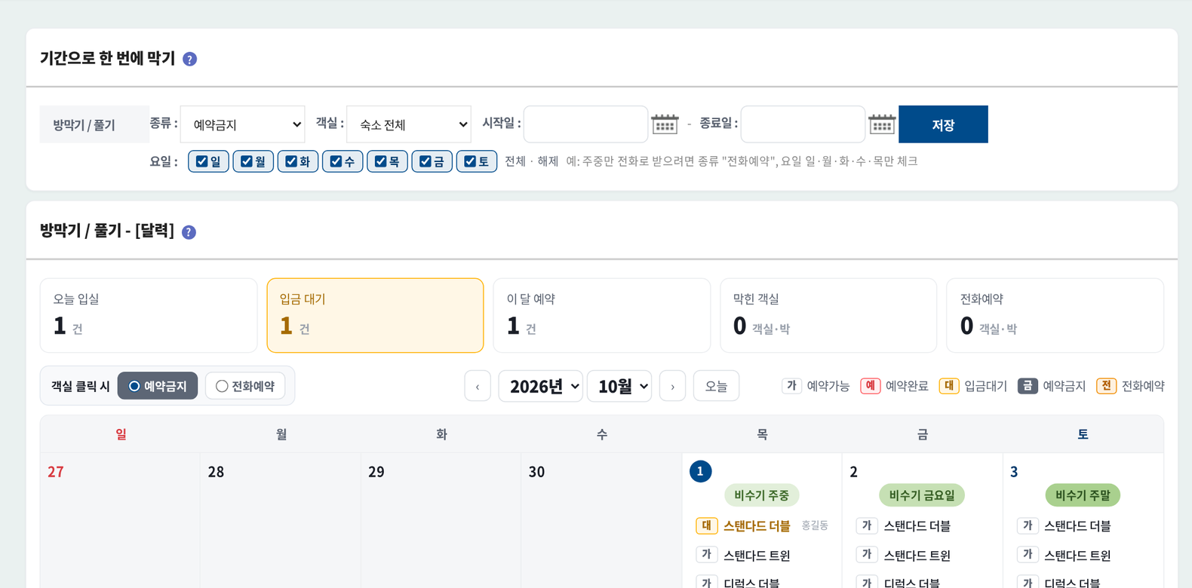Screen dimensions: 1192x588
Task: Click help icon next to 방막기 / 풀기 - [달력]
Action: pyautogui.click(x=189, y=232)
